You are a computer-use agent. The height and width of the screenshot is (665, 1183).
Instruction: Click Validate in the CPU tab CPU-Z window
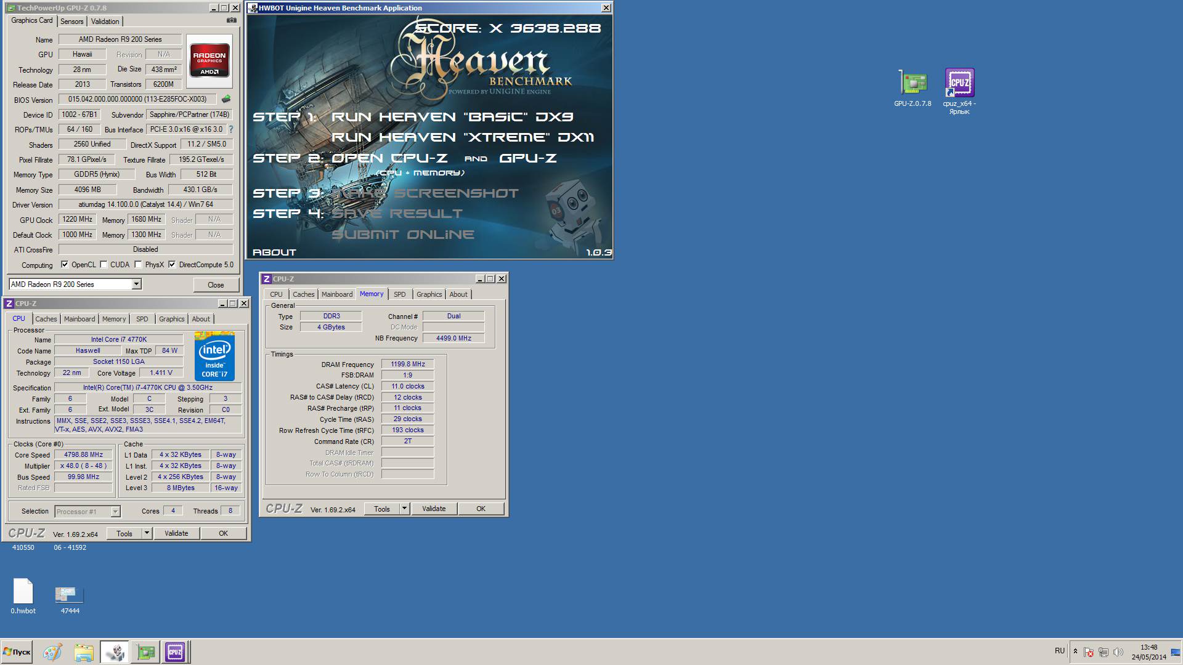176,533
